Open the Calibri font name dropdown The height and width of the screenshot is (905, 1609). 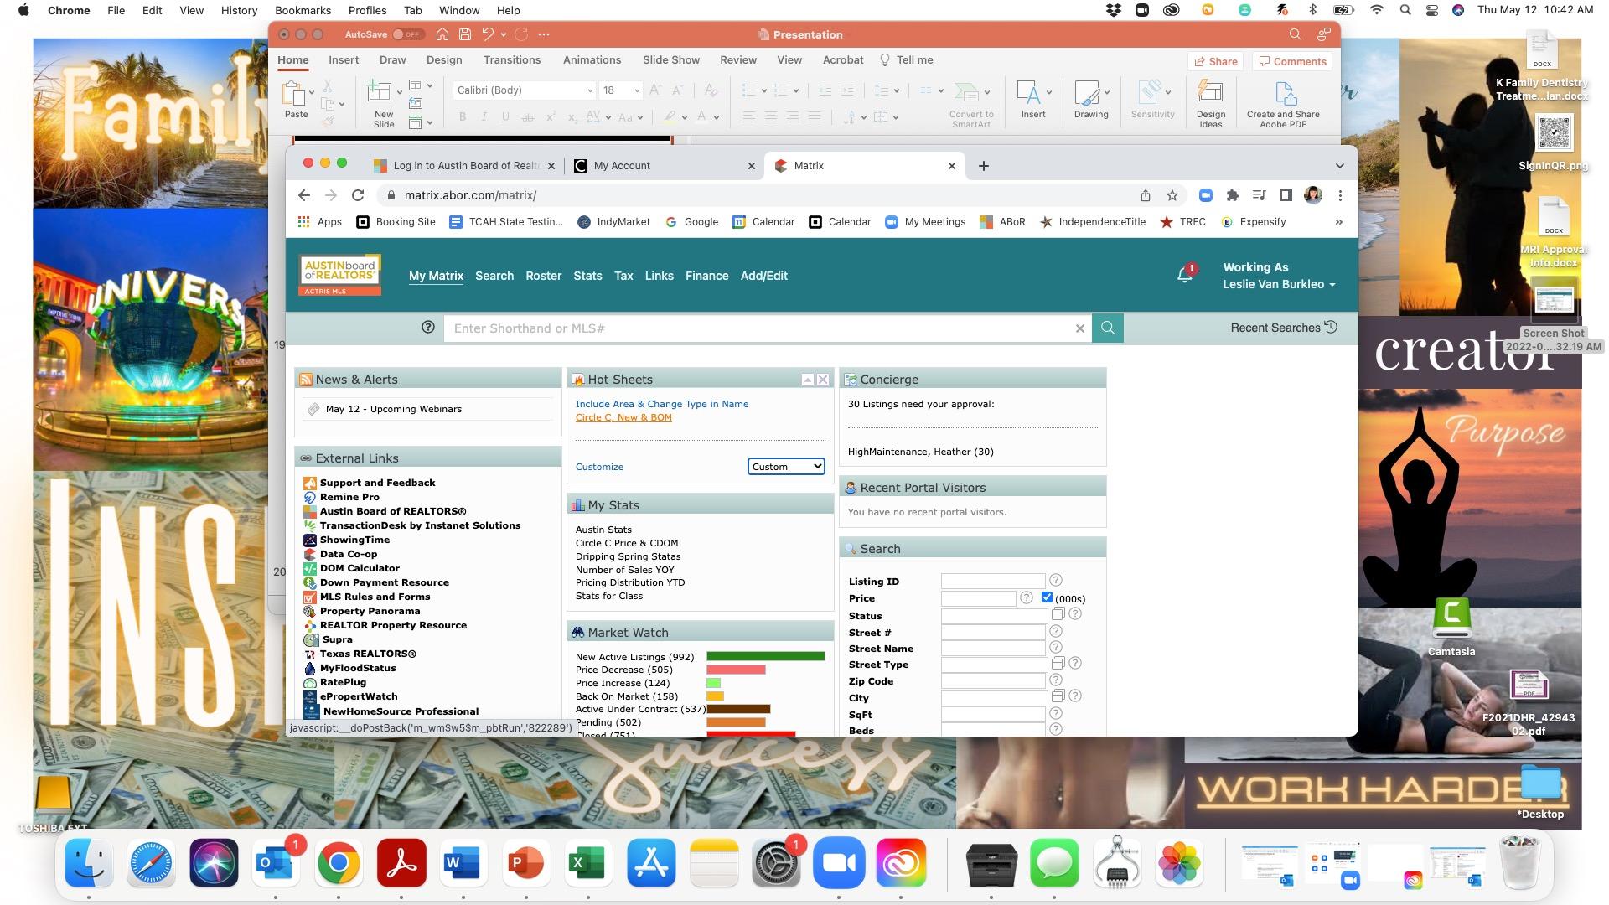pos(589,90)
